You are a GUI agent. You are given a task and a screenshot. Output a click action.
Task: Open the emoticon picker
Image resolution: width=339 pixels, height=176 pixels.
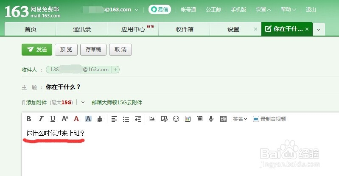coord(176,119)
